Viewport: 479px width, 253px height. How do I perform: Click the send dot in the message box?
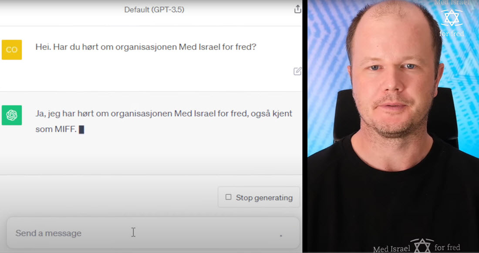pyautogui.click(x=281, y=236)
